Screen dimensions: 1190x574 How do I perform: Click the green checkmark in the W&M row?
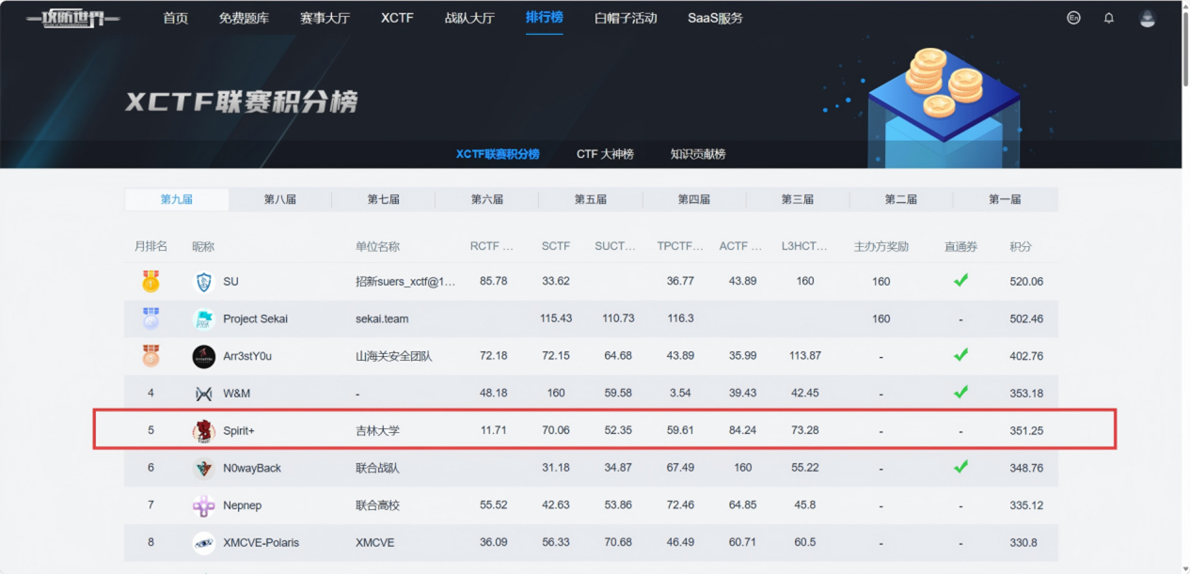click(960, 392)
